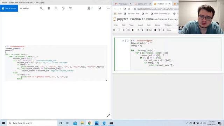224x126 pixels.
Task: Click the notebook title Problem 1.3 video
Action: pos(141,19)
